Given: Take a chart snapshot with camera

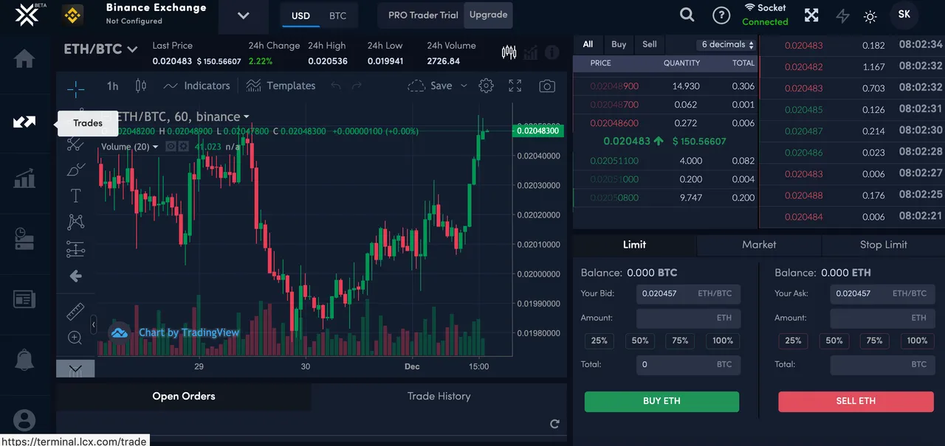Looking at the screenshot, I should point(547,86).
